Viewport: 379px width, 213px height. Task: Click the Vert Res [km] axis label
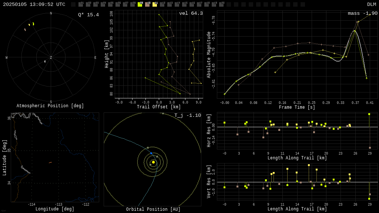pos(209,182)
